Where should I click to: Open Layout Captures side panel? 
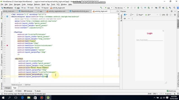click(1, 60)
